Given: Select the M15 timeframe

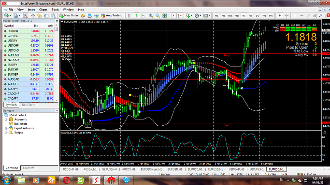Looking at the screenshot, I should pyautogui.click(x=230, y=16).
